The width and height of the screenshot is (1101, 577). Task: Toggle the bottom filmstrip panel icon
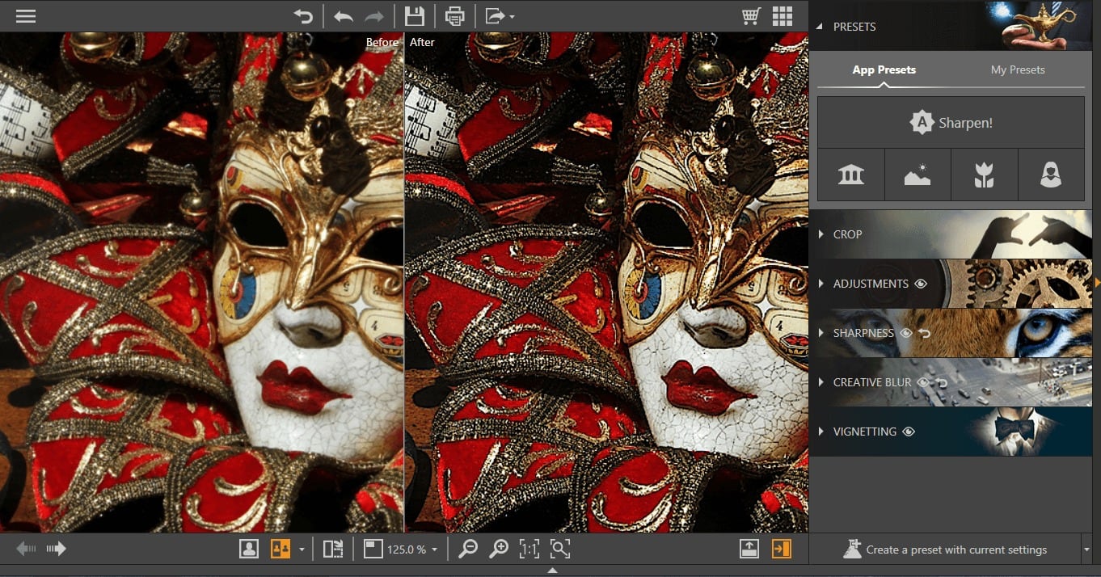[749, 549]
